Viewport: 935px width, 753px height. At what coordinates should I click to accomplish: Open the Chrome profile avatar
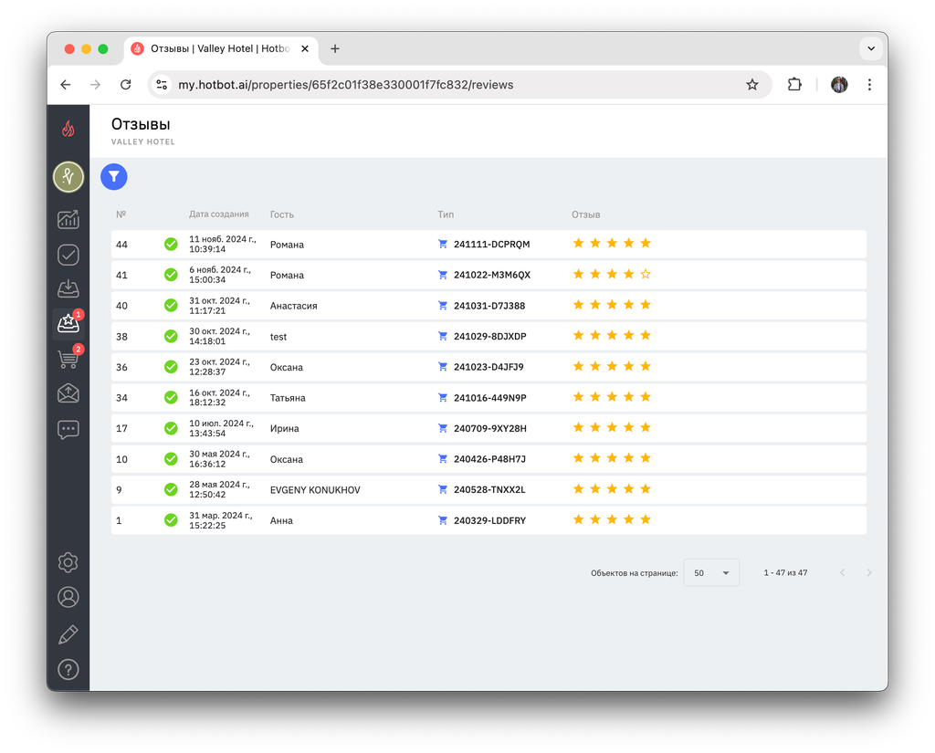pos(840,85)
